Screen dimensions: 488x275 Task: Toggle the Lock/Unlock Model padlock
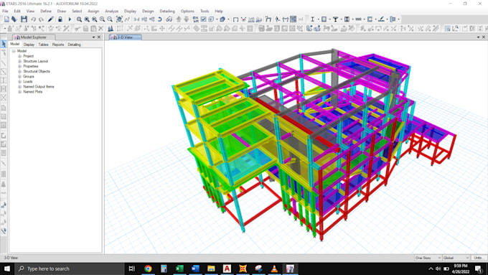[60, 19]
